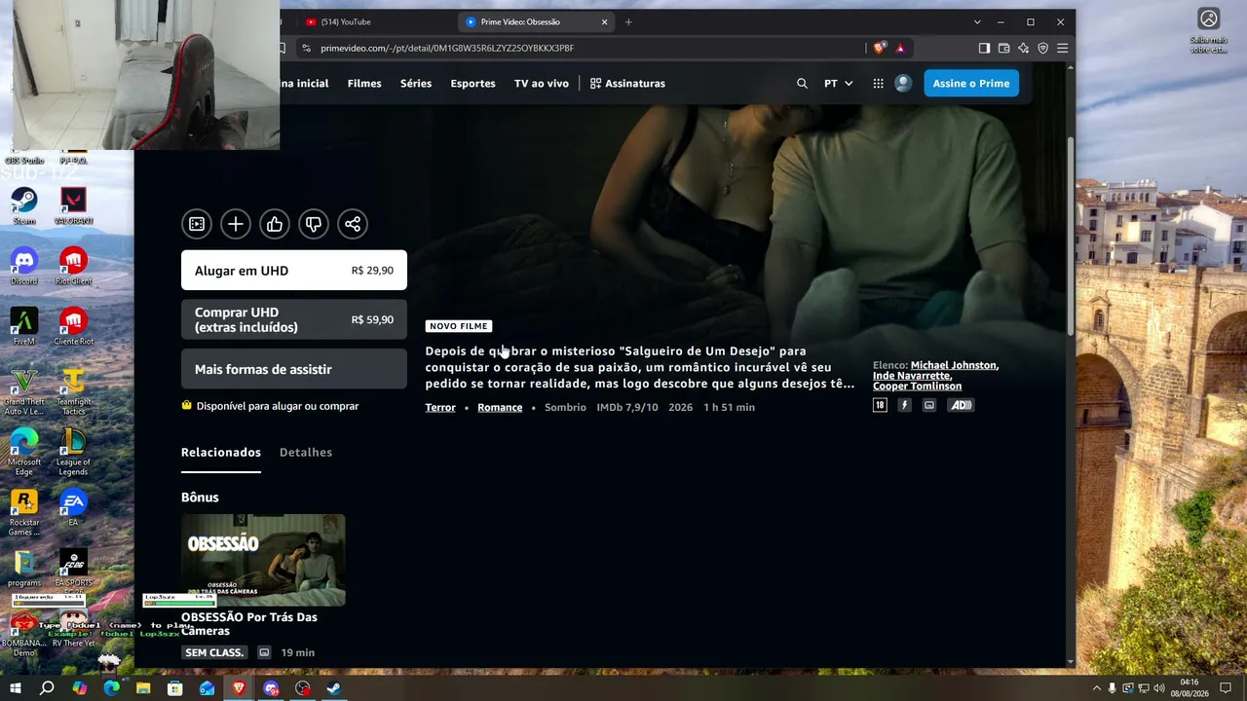Toggle the Brave sidebar panel icon
Viewport: 1247px width, 701px height.
[984, 48]
